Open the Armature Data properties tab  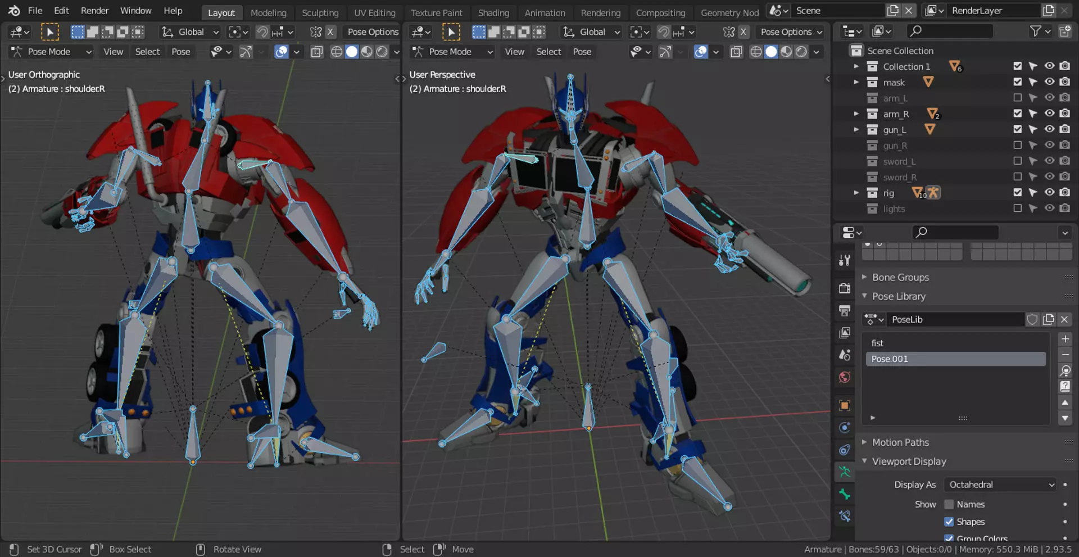[x=844, y=472]
